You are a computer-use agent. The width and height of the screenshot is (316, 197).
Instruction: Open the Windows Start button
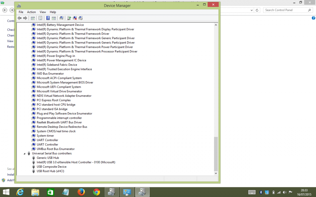[x=6, y=192]
